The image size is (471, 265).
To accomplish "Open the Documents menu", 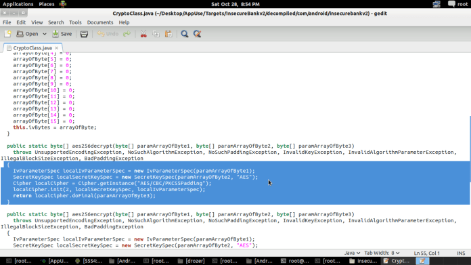I will pos(100,22).
